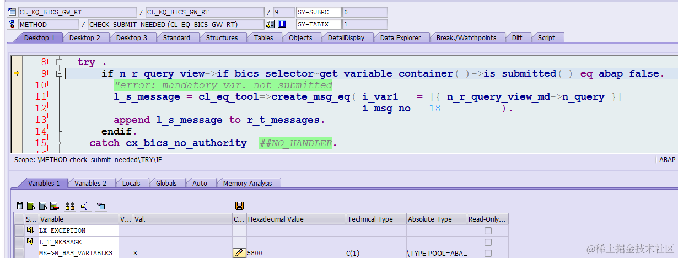Select the Globals tab
The image size is (678, 258).
click(x=166, y=183)
